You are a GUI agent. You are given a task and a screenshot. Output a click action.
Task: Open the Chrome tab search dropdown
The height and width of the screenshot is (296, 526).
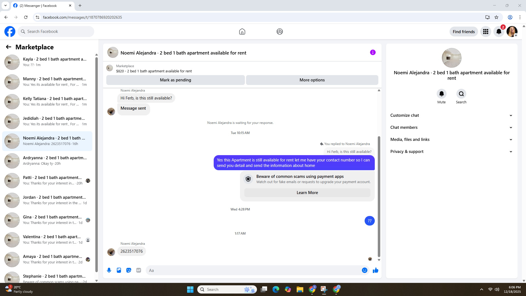5,5
